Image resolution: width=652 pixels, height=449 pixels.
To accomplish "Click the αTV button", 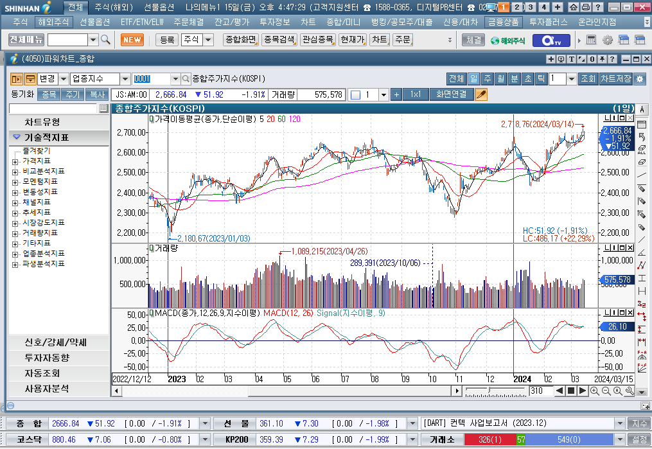I will 552,40.
